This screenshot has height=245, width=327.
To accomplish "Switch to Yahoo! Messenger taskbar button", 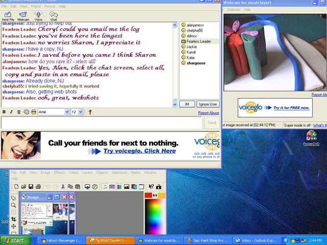I will (x=61, y=240).
